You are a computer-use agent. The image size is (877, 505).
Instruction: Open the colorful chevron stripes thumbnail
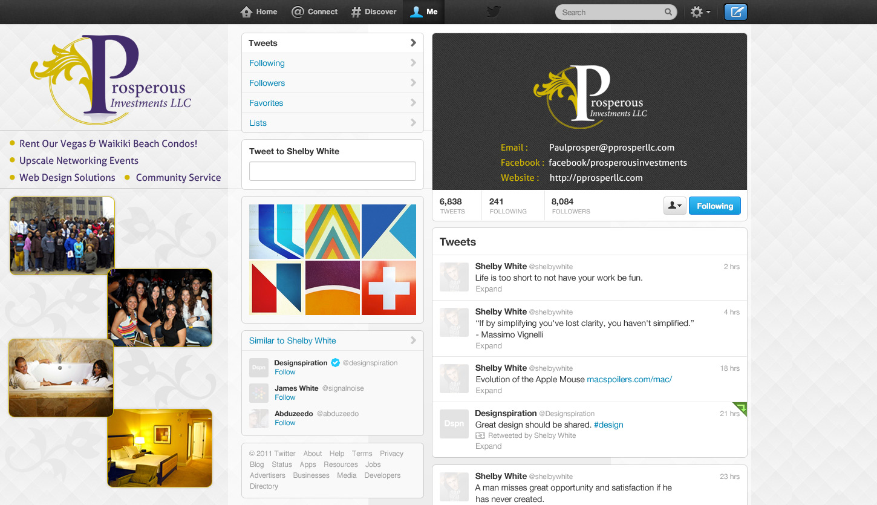(333, 232)
